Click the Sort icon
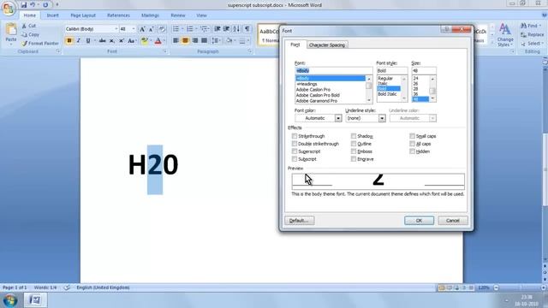The image size is (548, 308). [236, 29]
